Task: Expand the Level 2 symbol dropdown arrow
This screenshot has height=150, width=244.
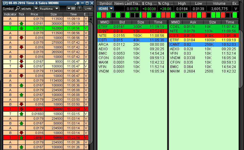Action: click(x=111, y=9)
